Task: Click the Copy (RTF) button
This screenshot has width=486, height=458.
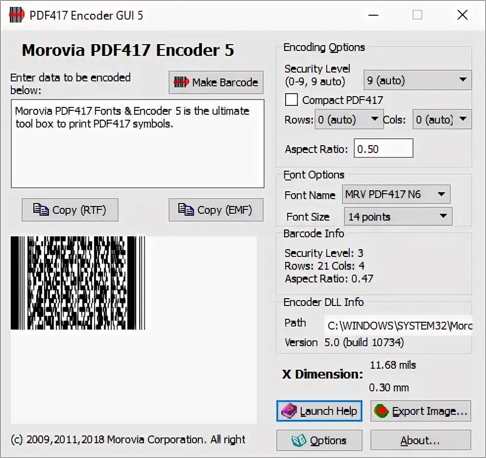Action: (70, 210)
